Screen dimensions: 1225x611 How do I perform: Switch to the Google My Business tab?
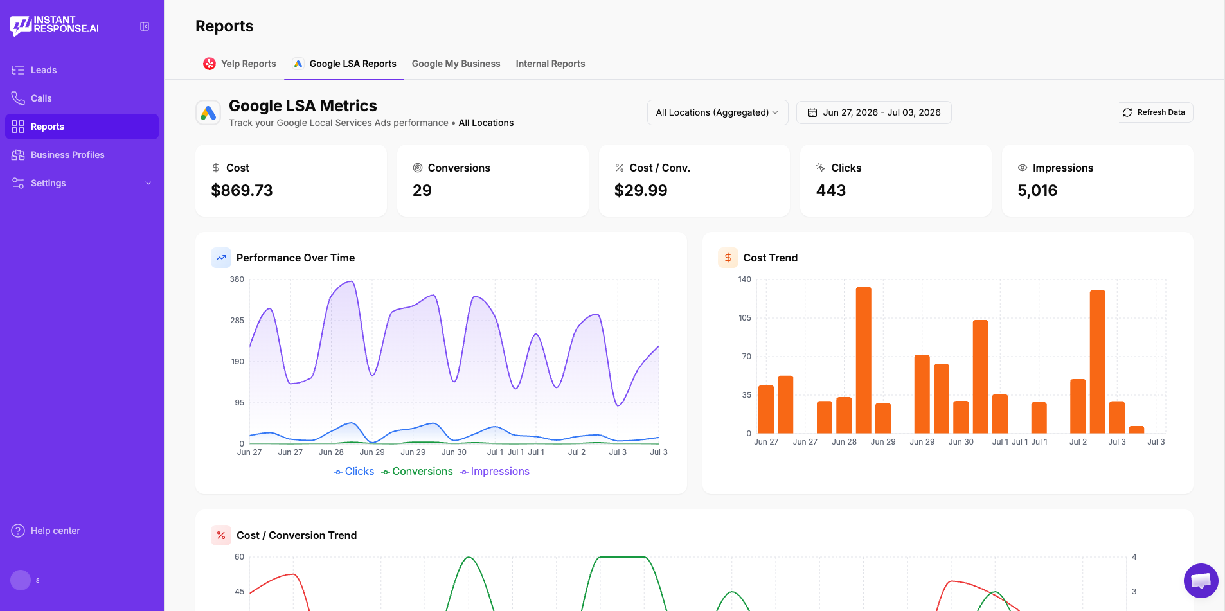point(456,64)
